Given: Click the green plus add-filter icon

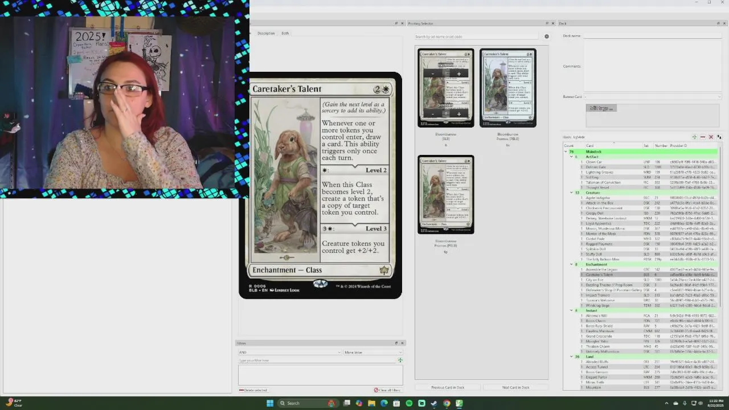Looking at the screenshot, I should (x=400, y=360).
